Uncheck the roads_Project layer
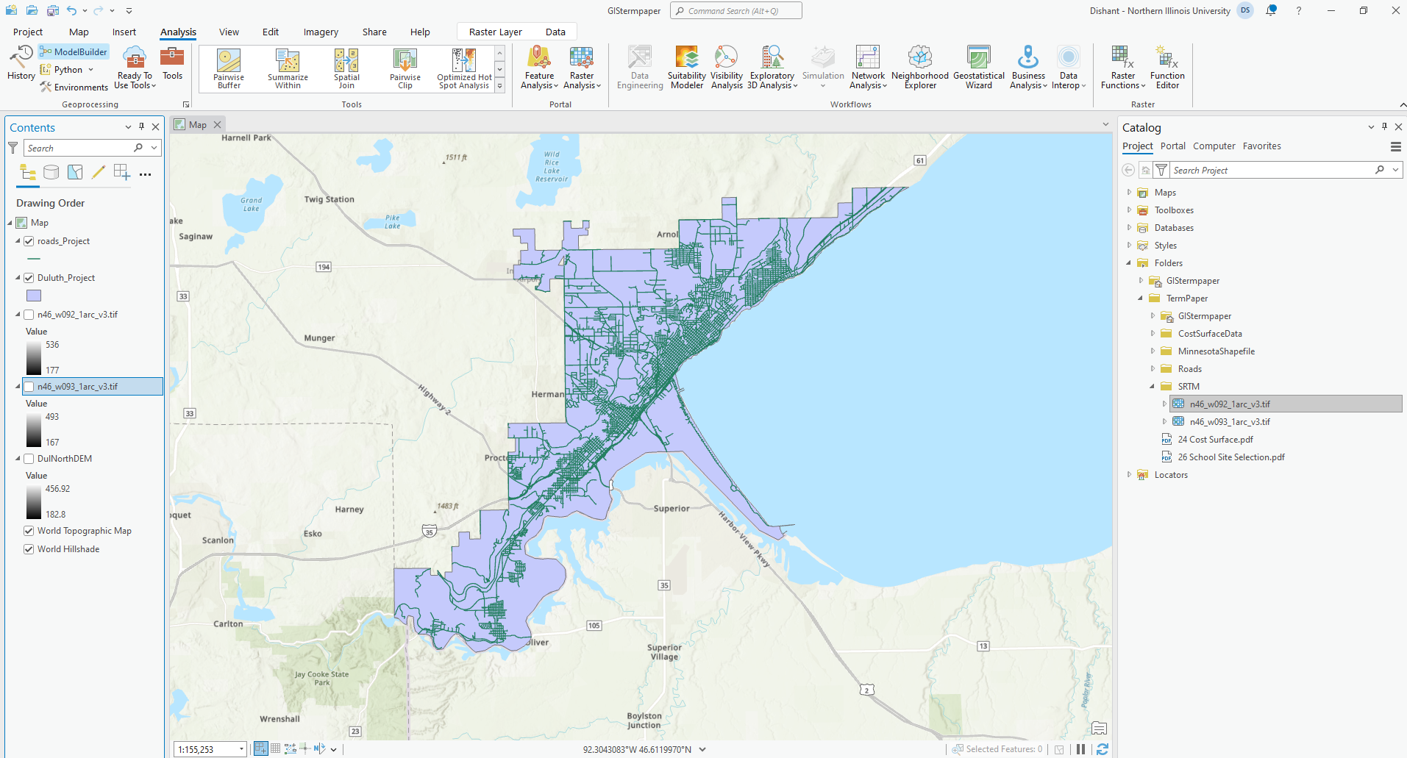The height and width of the screenshot is (758, 1407). (29, 241)
